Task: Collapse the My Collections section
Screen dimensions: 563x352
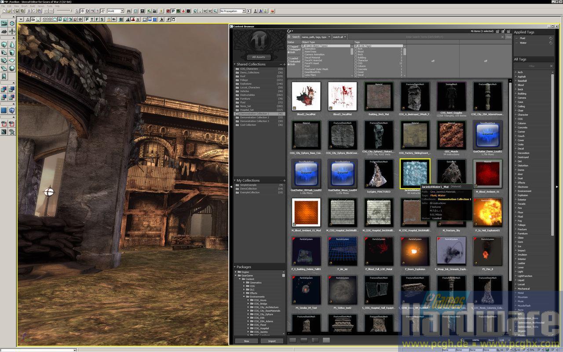Action: pyautogui.click(x=234, y=180)
